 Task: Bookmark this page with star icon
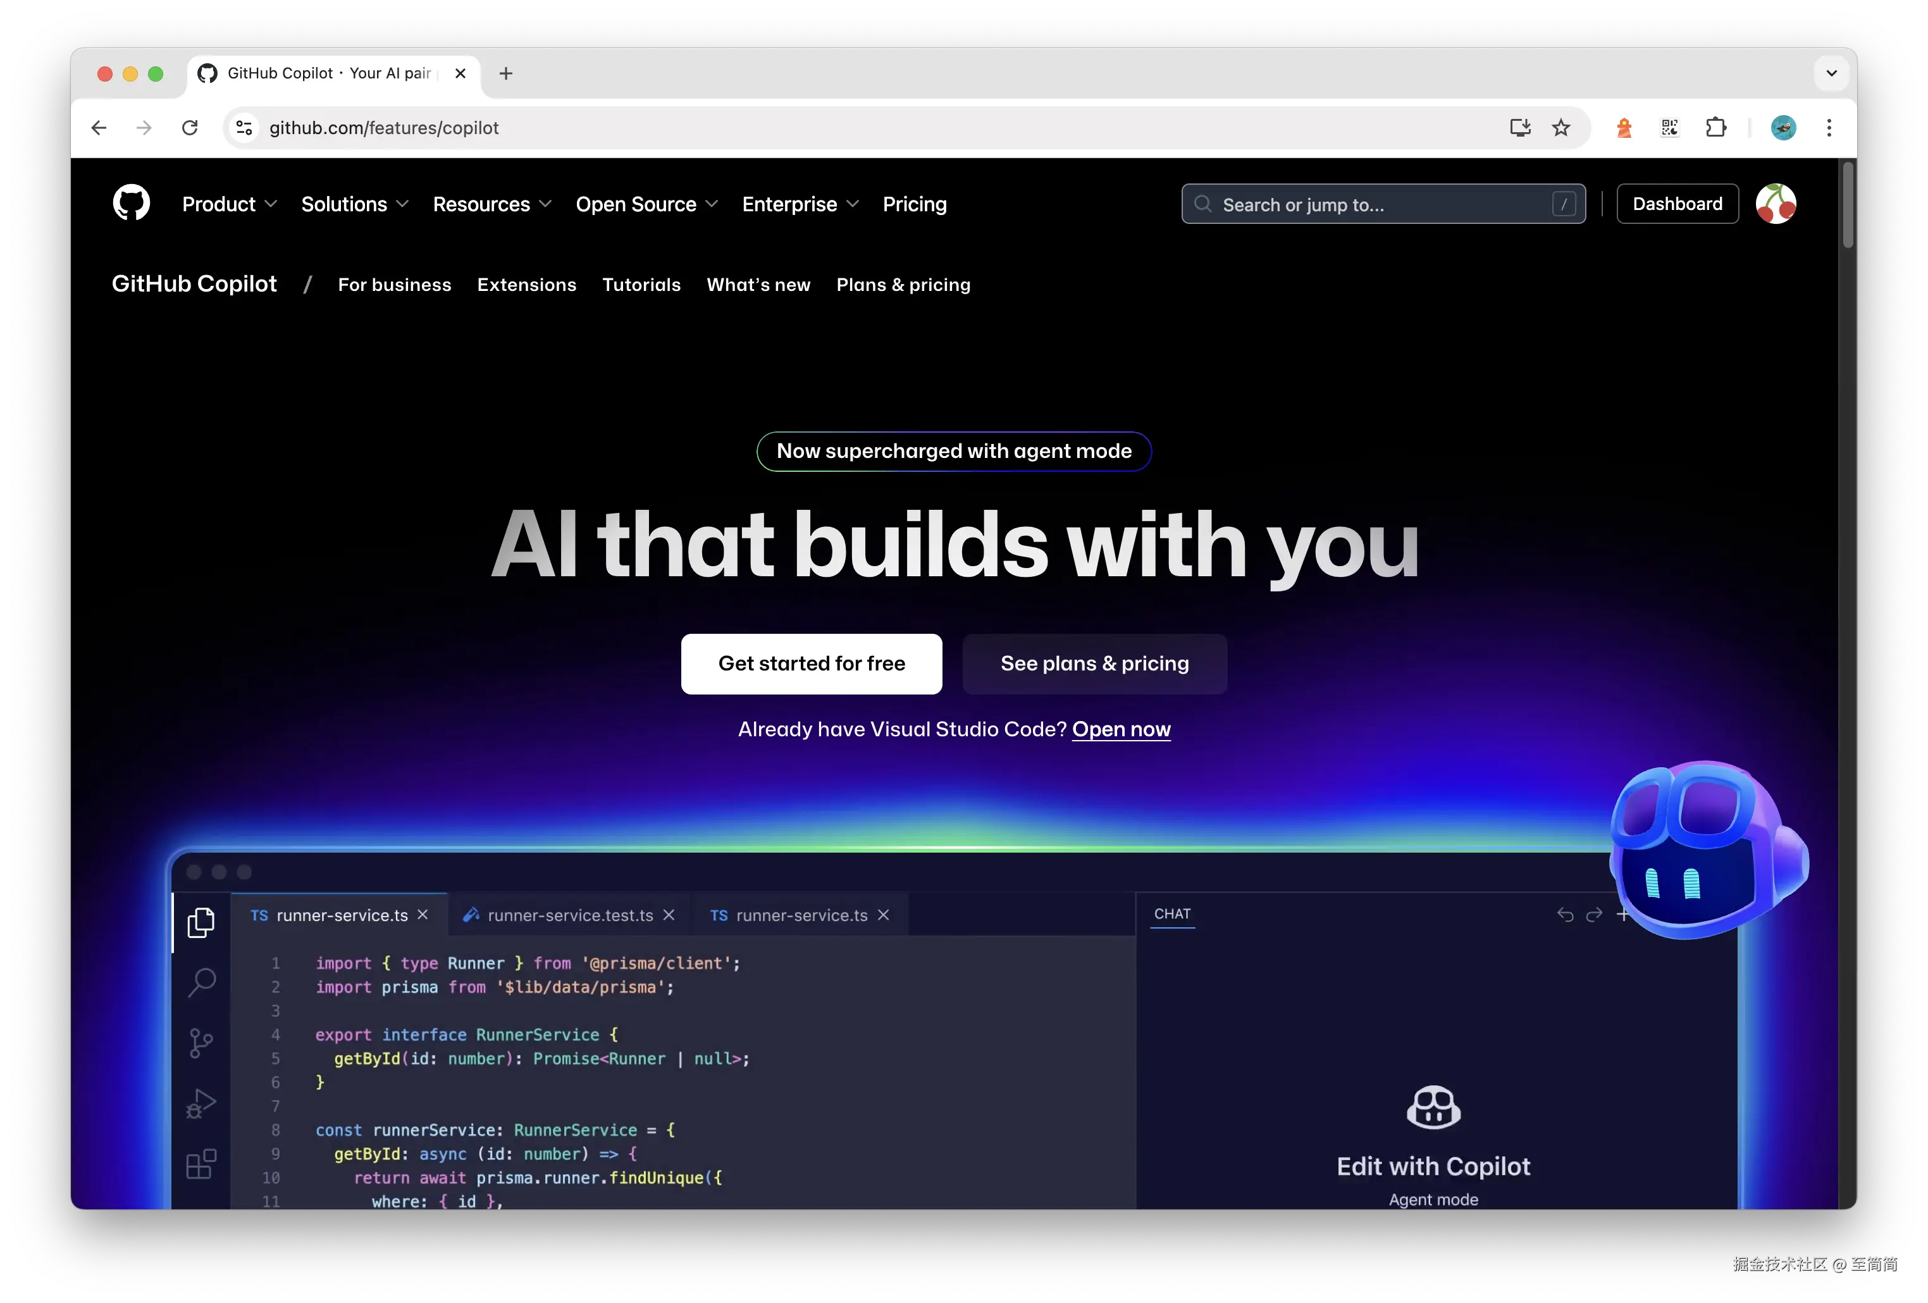[x=1560, y=128]
